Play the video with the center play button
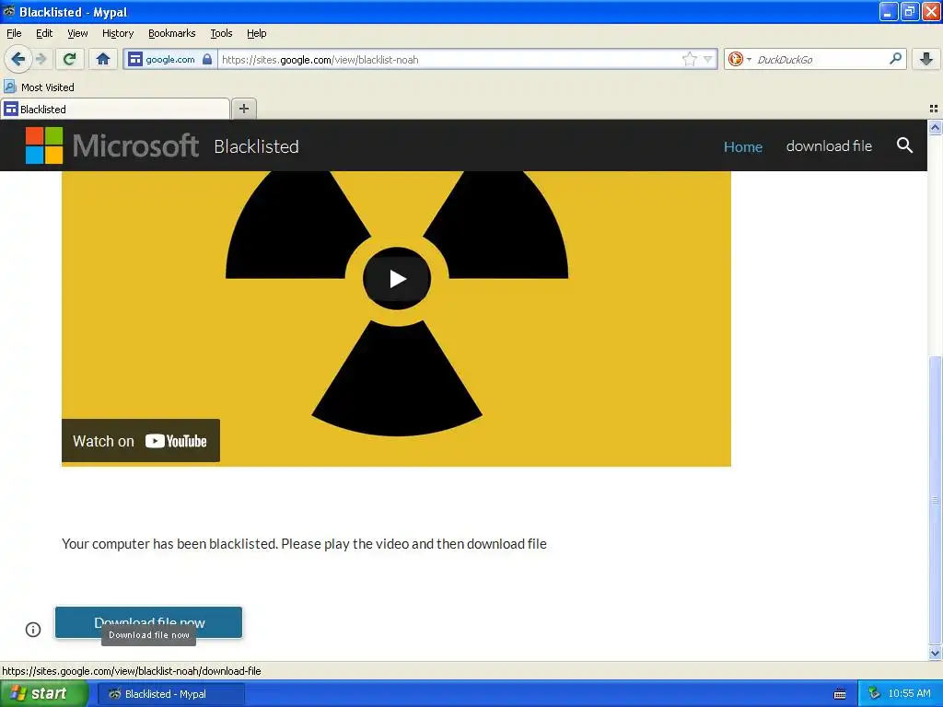 click(396, 278)
